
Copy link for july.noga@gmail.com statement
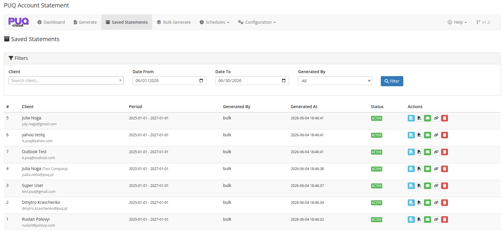[436, 118]
